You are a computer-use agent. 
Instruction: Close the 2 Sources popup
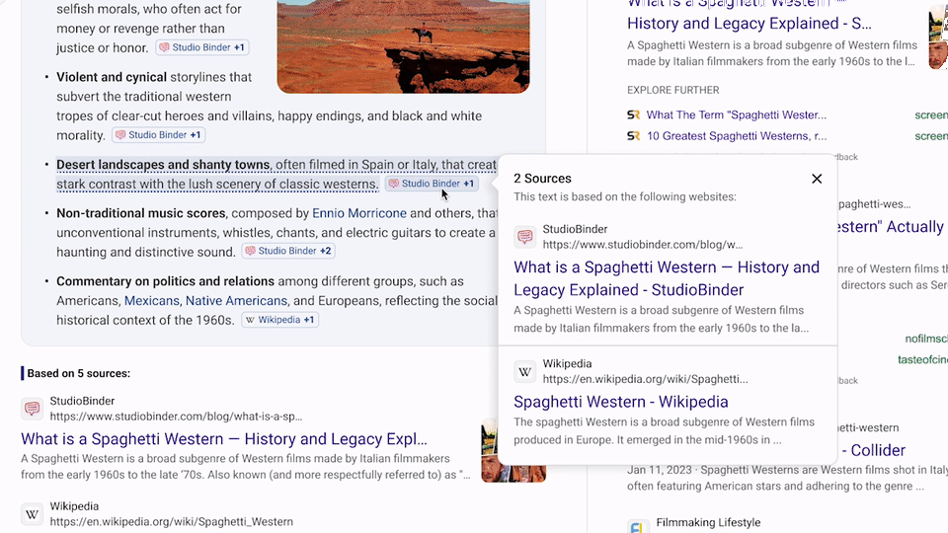(817, 179)
